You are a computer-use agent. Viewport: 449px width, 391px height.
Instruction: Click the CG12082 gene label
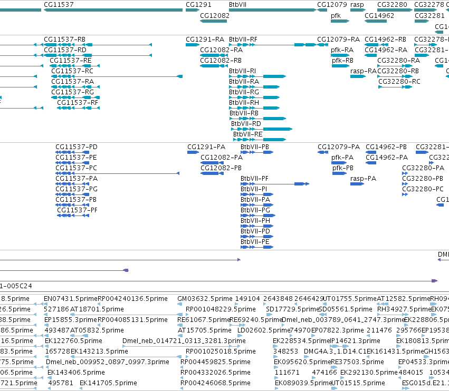[215, 16]
